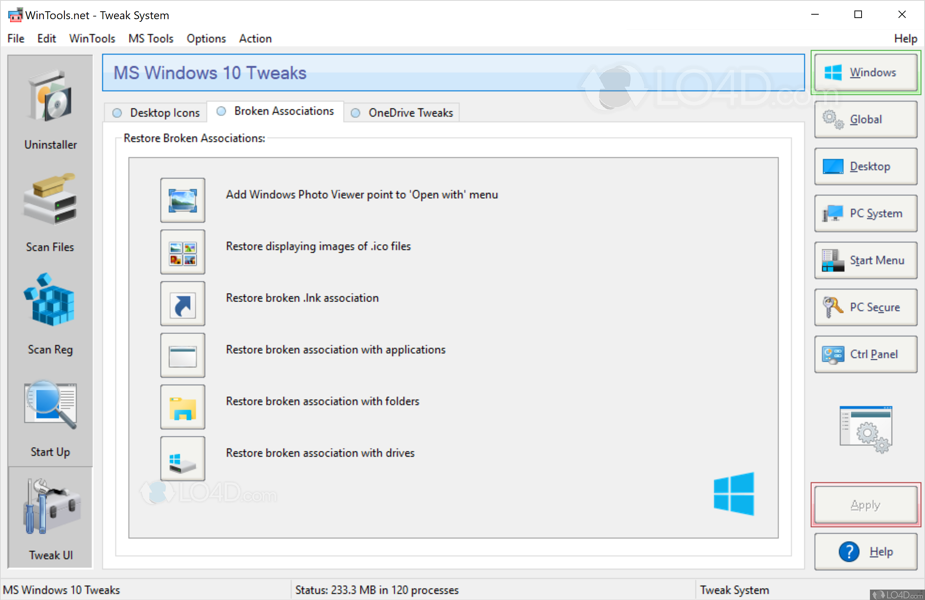Image resolution: width=925 pixels, height=600 pixels.
Task: Click restore association with folders icon
Action: [182, 407]
